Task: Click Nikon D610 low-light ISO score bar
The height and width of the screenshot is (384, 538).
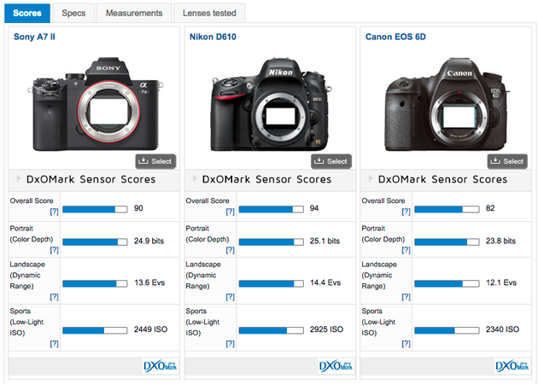Action: click(271, 330)
